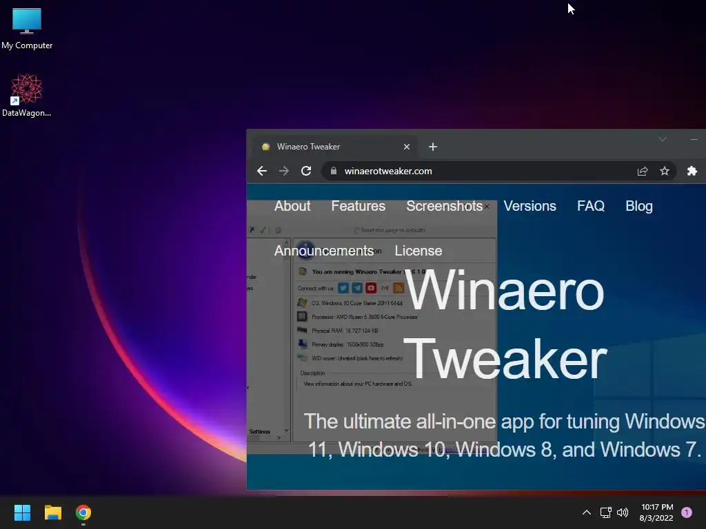Visit the FAQ link

tap(591, 206)
